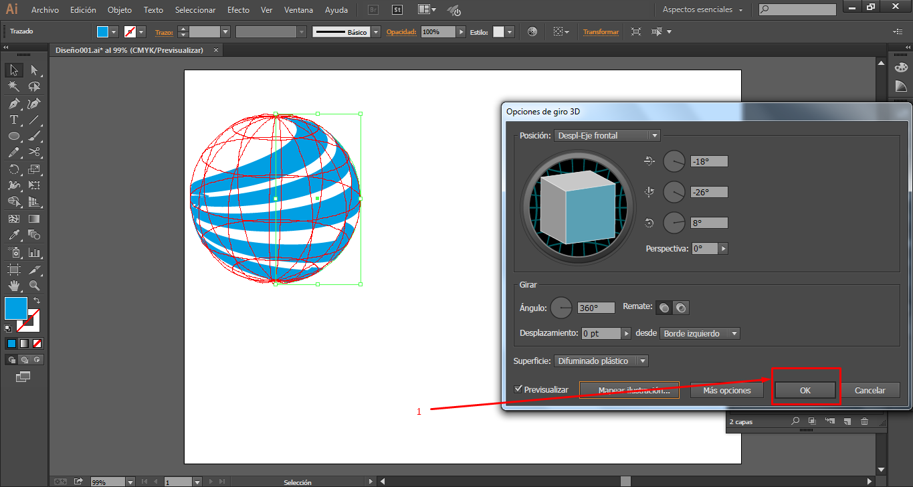The width and height of the screenshot is (913, 487).
Task: Choose the Eyedropper tool
Action: 13,235
